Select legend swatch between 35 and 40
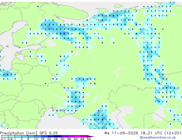 (x=71, y=136)
